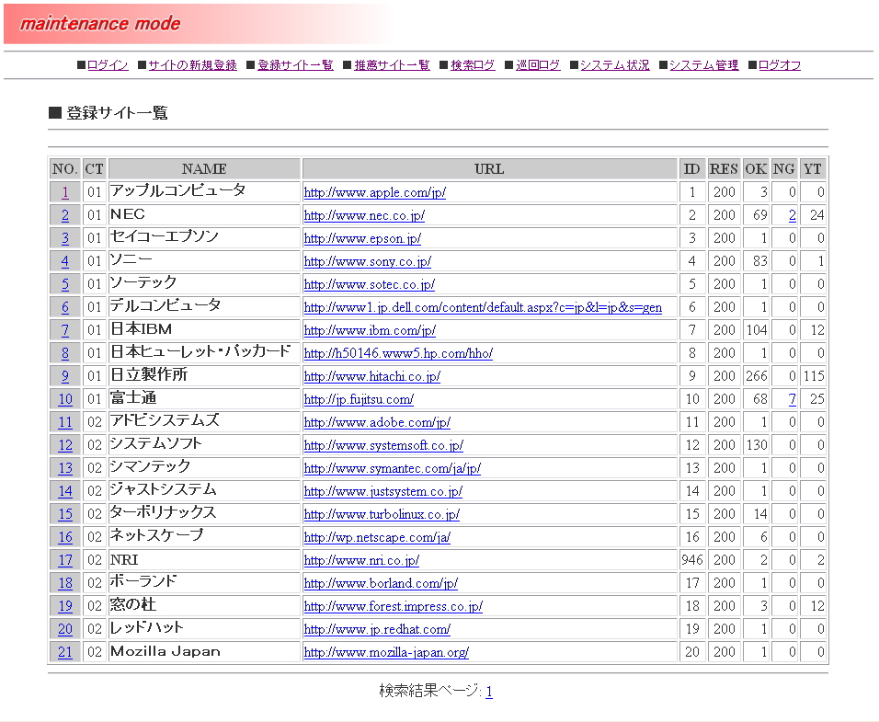Select entry number 9 for 日立製作所
This screenshot has height=722, width=879.
65,376
